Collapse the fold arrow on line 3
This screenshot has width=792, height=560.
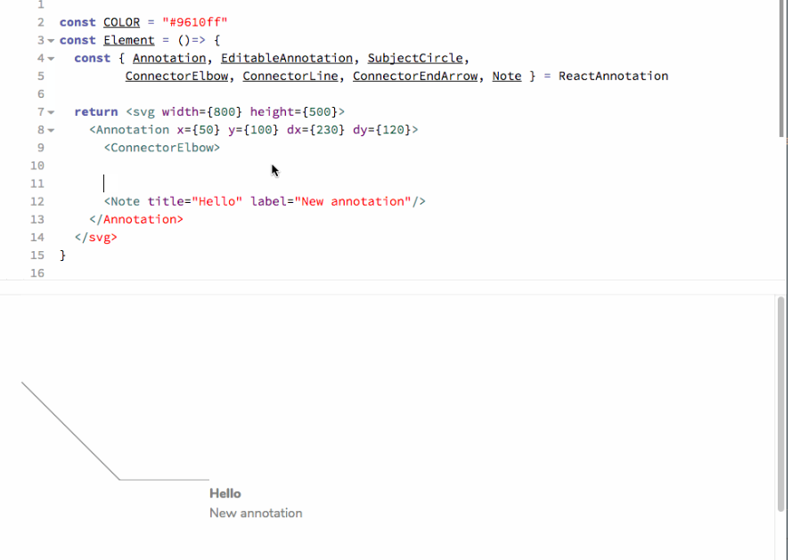tap(51, 41)
